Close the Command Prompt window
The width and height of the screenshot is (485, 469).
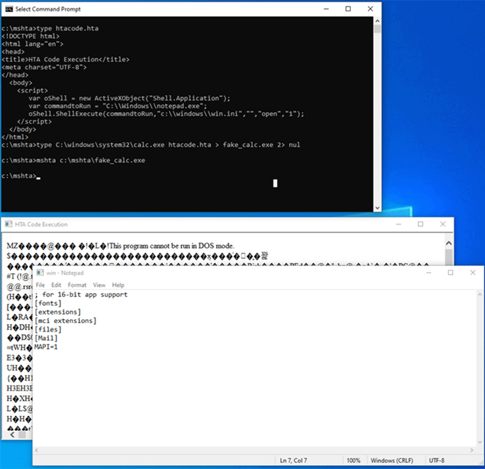370,9
